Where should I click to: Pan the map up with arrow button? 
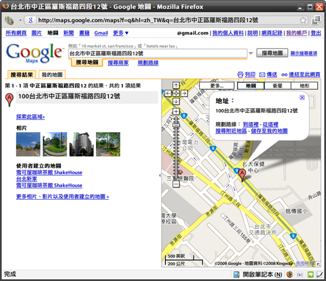click(x=176, y=85)
